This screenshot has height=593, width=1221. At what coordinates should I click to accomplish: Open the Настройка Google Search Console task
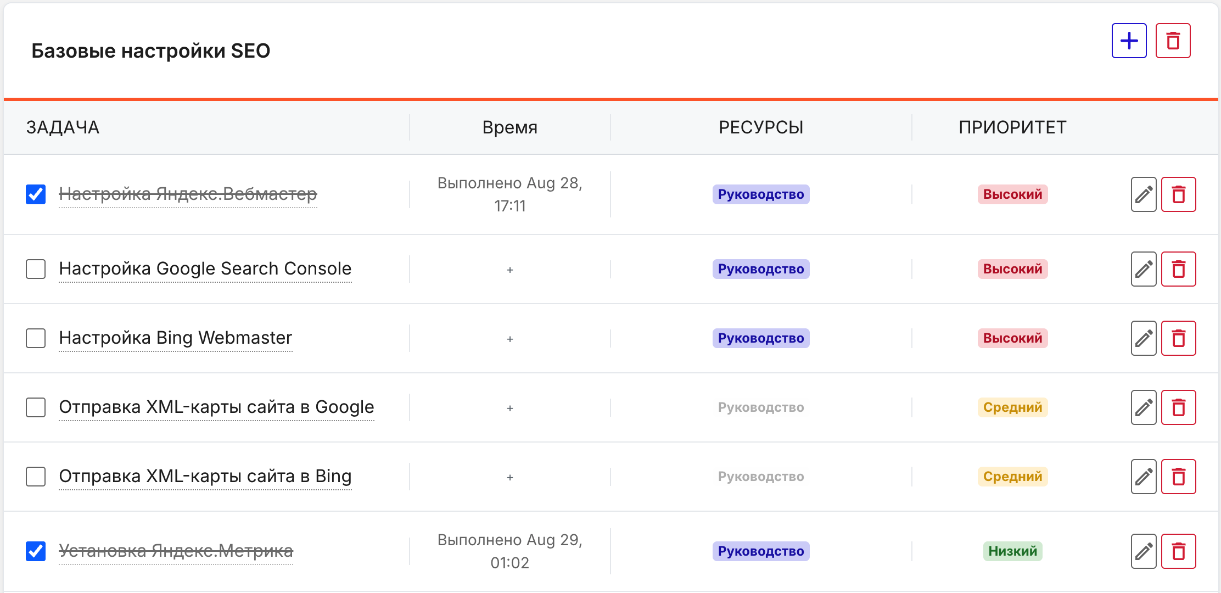205,268
